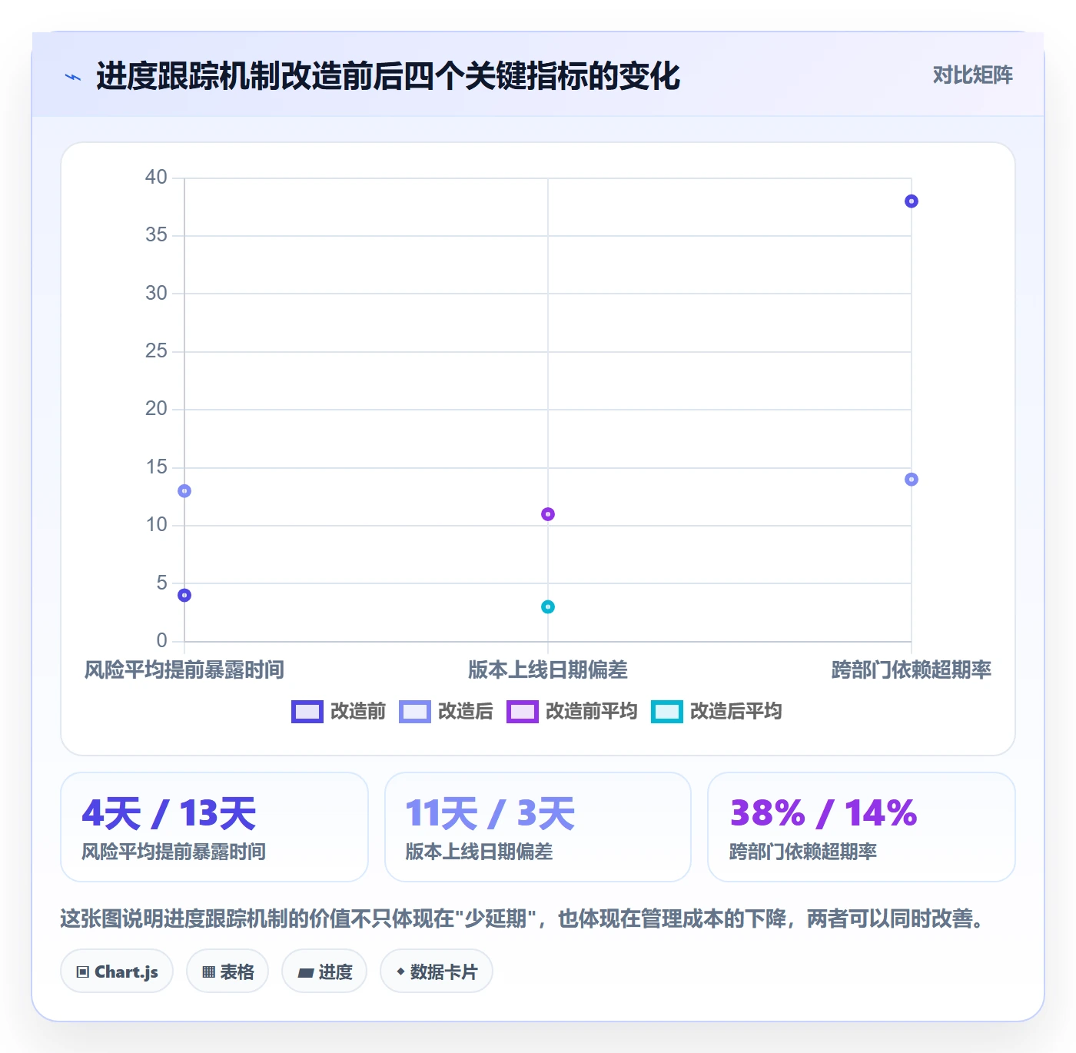Image resolution: width=1076 pixels, height=1053 pixels.
Task: Click the 改造前 legend color box
Action: [307, 712]
